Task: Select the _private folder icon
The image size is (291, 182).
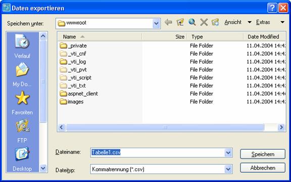Action: (63, 45)
